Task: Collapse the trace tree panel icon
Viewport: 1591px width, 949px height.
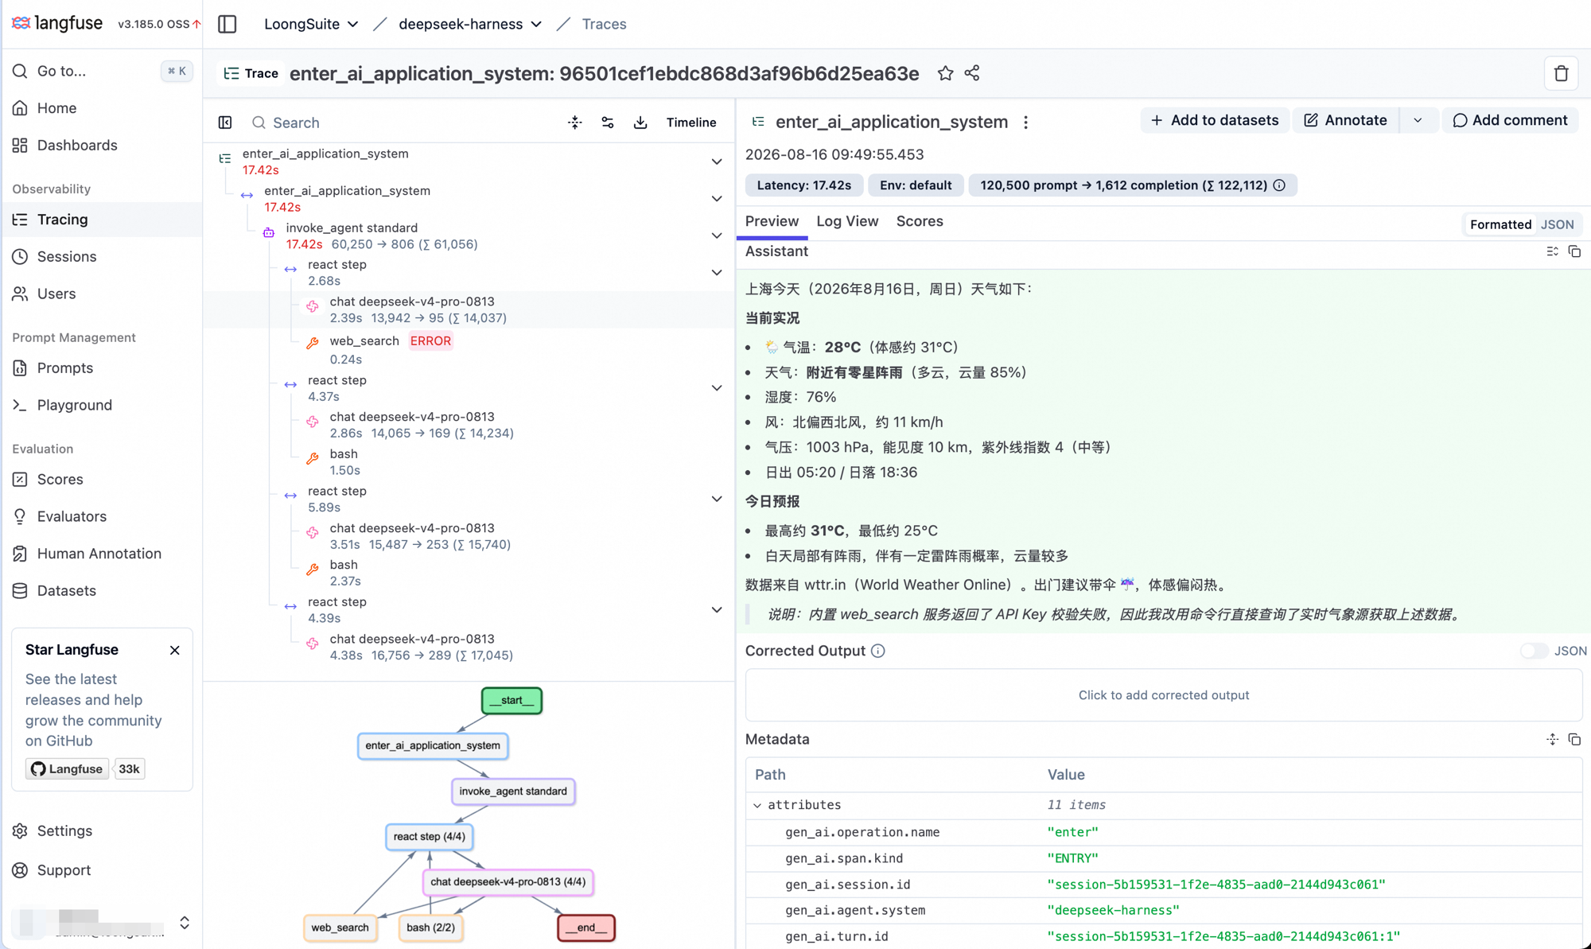Action: click(x=225, y=123)
